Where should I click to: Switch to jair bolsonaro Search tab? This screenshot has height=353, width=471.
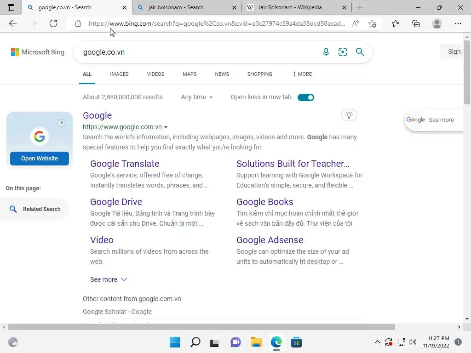pyautogui.click(x=187, y=7)
